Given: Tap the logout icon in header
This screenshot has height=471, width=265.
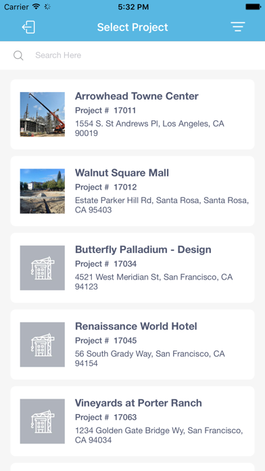Looking at the screenshot, I should [x=28, y=27].
